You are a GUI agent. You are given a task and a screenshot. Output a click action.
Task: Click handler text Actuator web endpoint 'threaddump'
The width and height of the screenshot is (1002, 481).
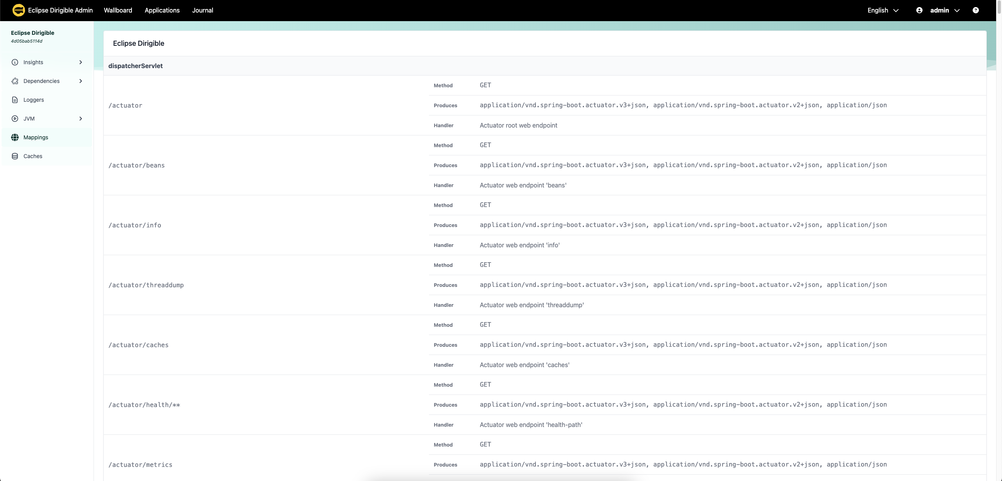[x=532, y=305]
